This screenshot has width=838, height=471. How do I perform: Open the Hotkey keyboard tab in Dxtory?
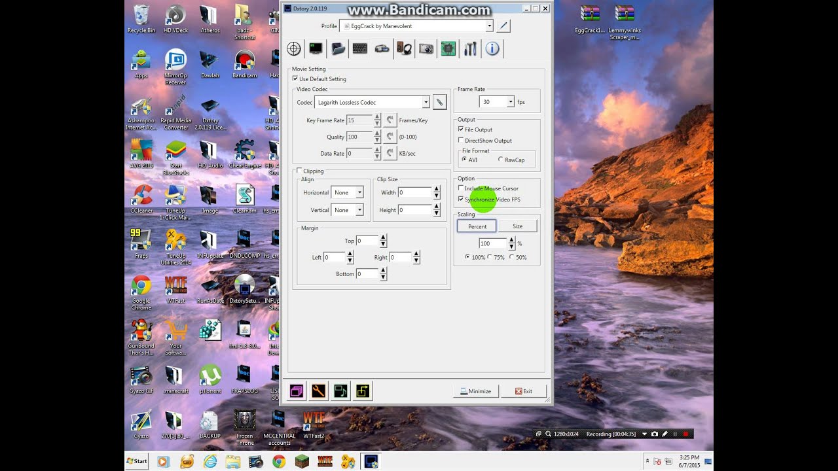point(359,48)
